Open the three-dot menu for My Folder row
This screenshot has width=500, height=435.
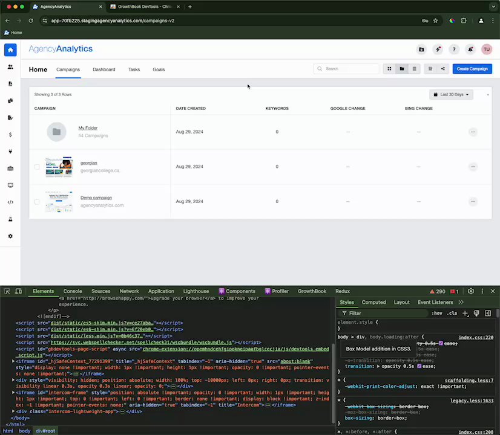pyautogui.click(x=473, y=132)
